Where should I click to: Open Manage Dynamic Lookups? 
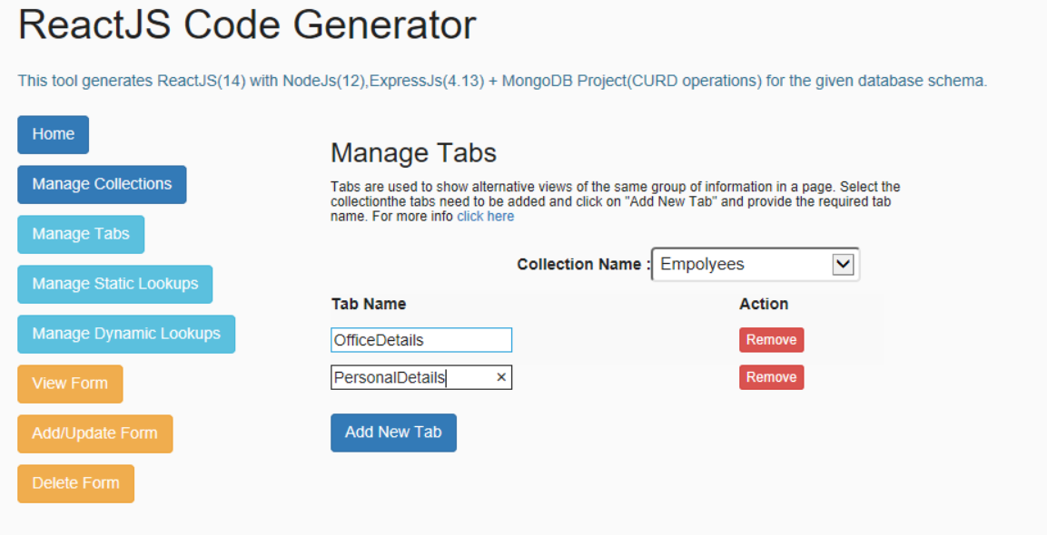click(x=126, y=335)
